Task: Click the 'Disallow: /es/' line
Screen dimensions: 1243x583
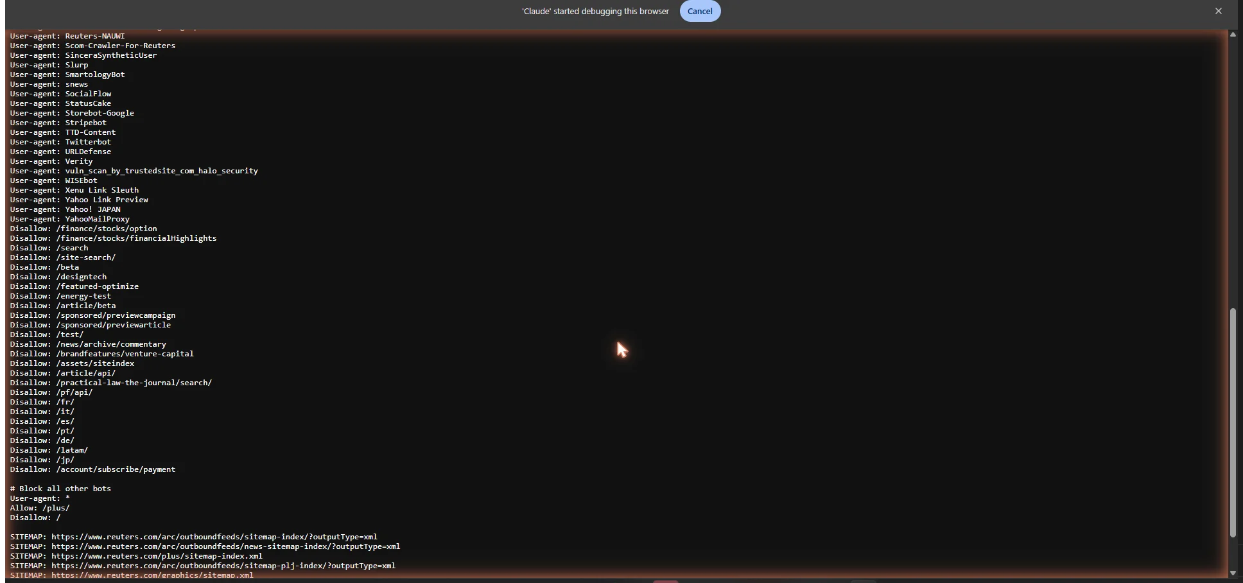Action: tap(42, 421)
